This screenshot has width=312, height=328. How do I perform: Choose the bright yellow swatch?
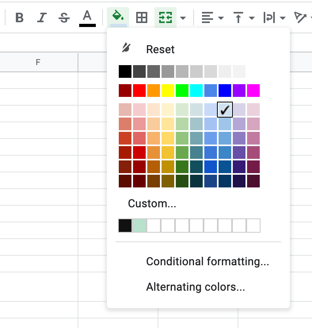pos(168,91)
